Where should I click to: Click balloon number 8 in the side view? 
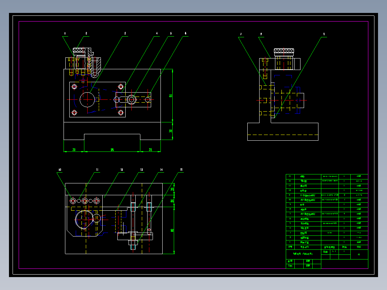click(261, 34)
